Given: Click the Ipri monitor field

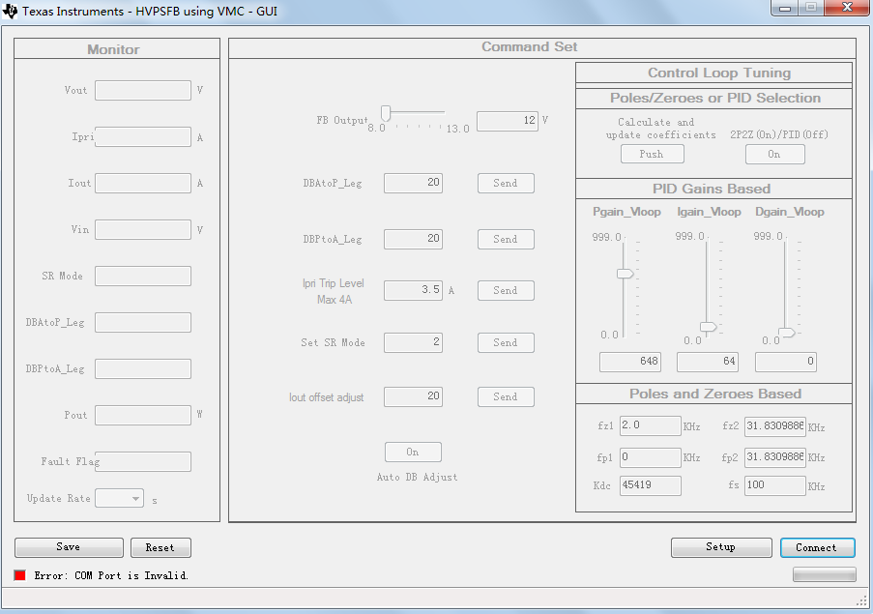Looking at the screenshot, I should (143, 137).
